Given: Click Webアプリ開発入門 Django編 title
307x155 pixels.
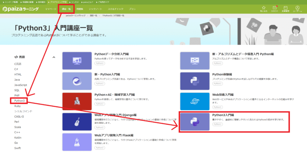Looking at the screenshot, I should click(x=116, y=115).
